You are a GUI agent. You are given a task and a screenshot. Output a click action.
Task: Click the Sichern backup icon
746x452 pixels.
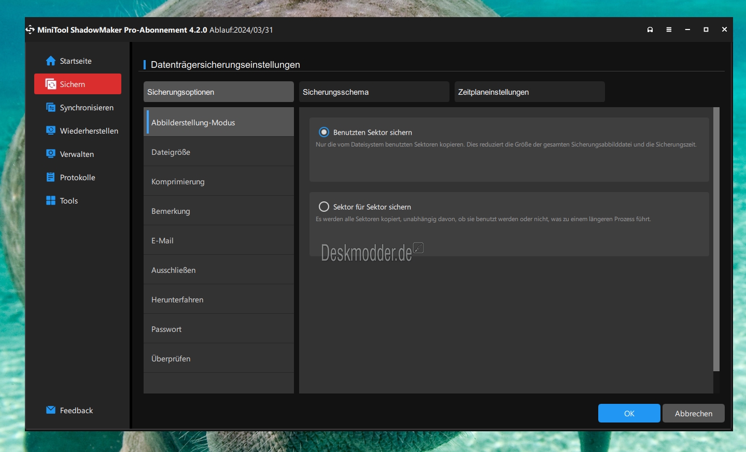pyautogui.click(x=50, y=84)
